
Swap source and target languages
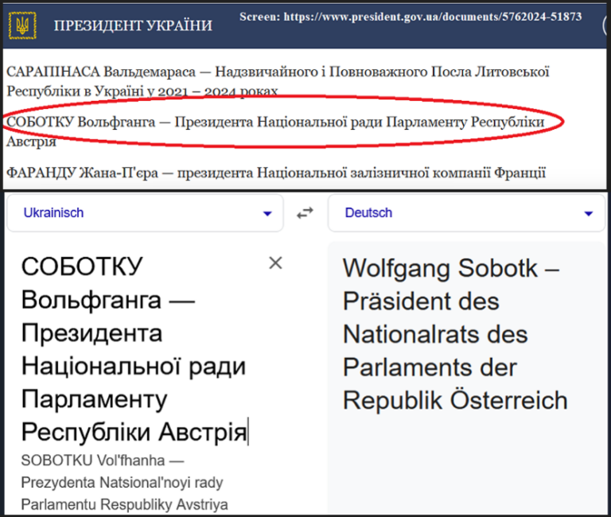click(x=305, y=213)
